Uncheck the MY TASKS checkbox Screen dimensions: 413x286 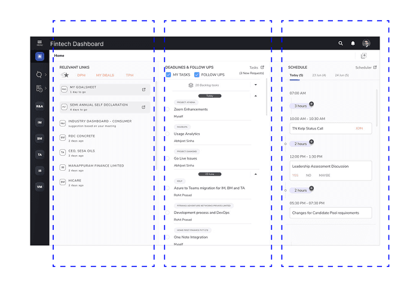pyautogui.click(x=169, y=75)
